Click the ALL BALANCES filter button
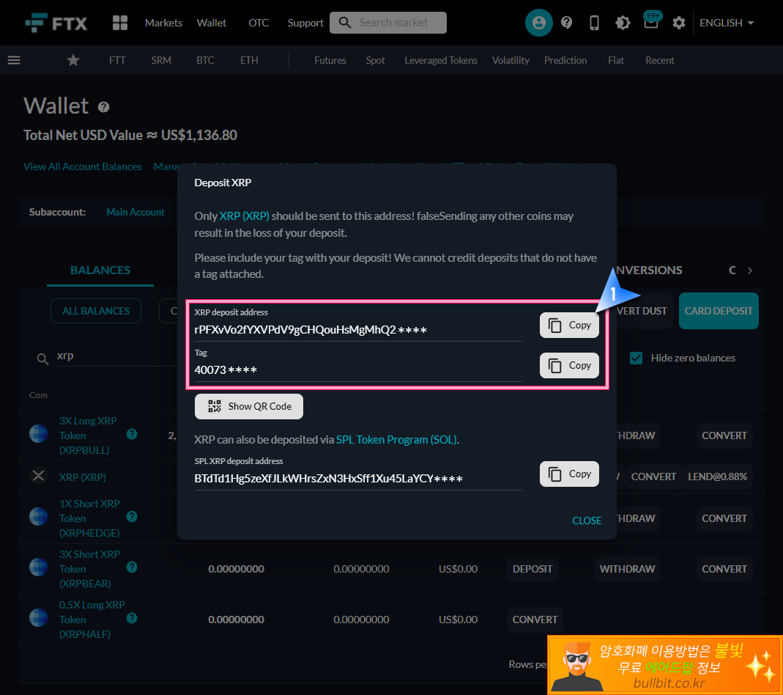The image size is (783, 695). (x=96, y=312)
